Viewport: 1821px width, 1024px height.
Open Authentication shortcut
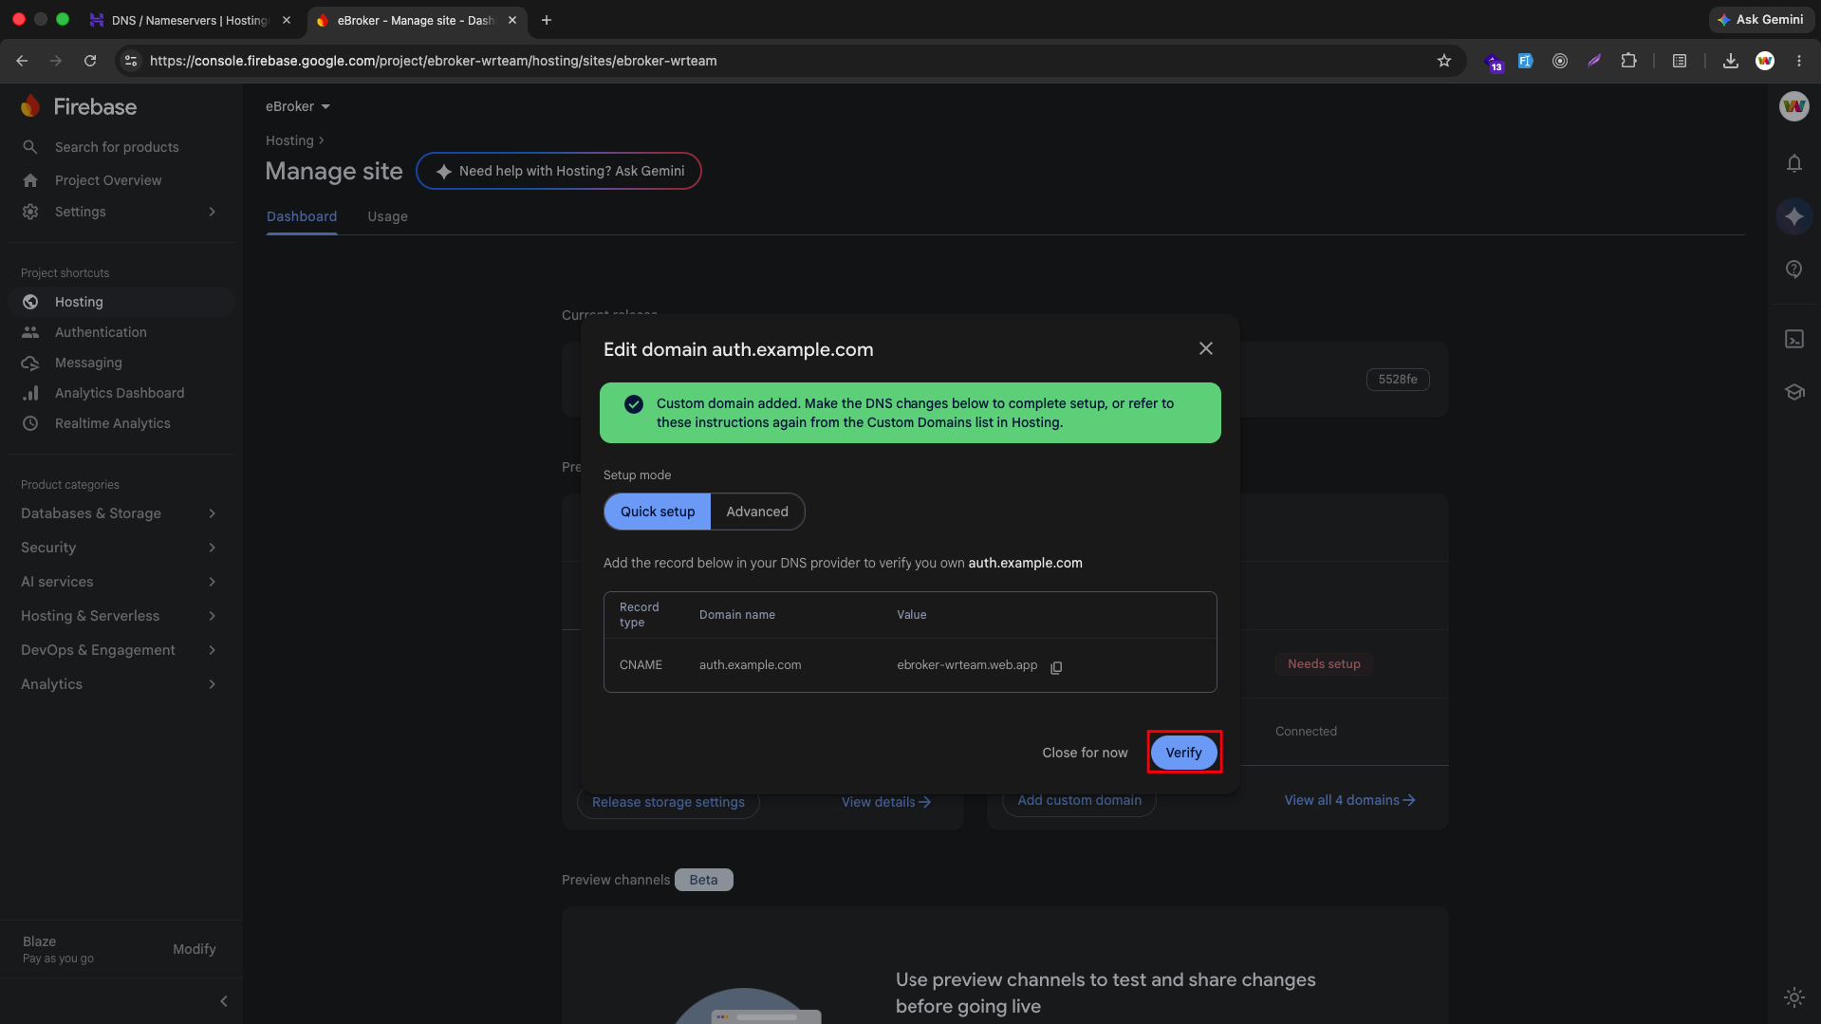(x=101, y=332)
